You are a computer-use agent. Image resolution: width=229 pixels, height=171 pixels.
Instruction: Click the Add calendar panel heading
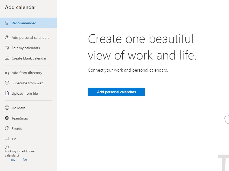click(20, 8)
